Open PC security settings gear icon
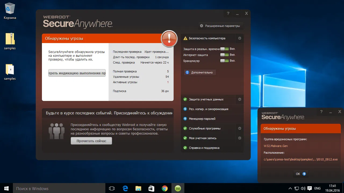Screen dimensions: 344x193 click(240, 38)
